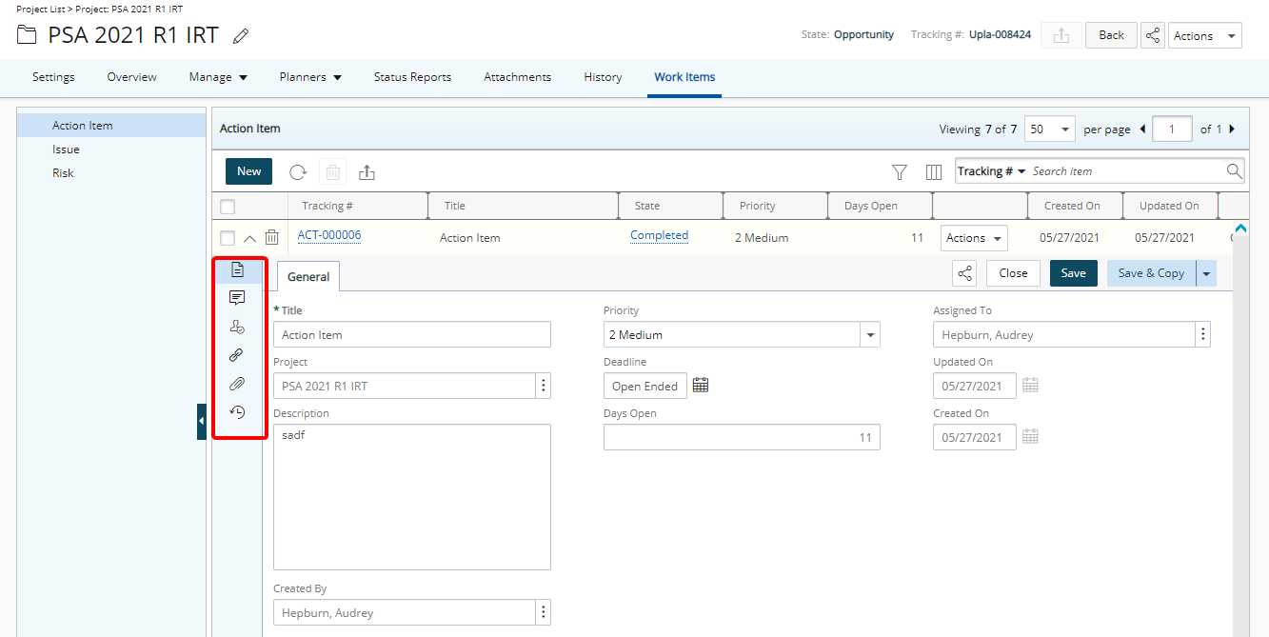The height and width of the screenshot is (637, 1269).
Task: Expand the Priority dropdown showing 2 Medium
Action: click(x=869, y=335)
